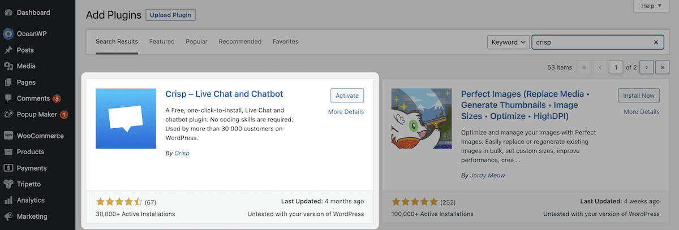The height and width of the screenshot is (230, 679).
Task: Go to next page of results
Action: tap(647, 67)
